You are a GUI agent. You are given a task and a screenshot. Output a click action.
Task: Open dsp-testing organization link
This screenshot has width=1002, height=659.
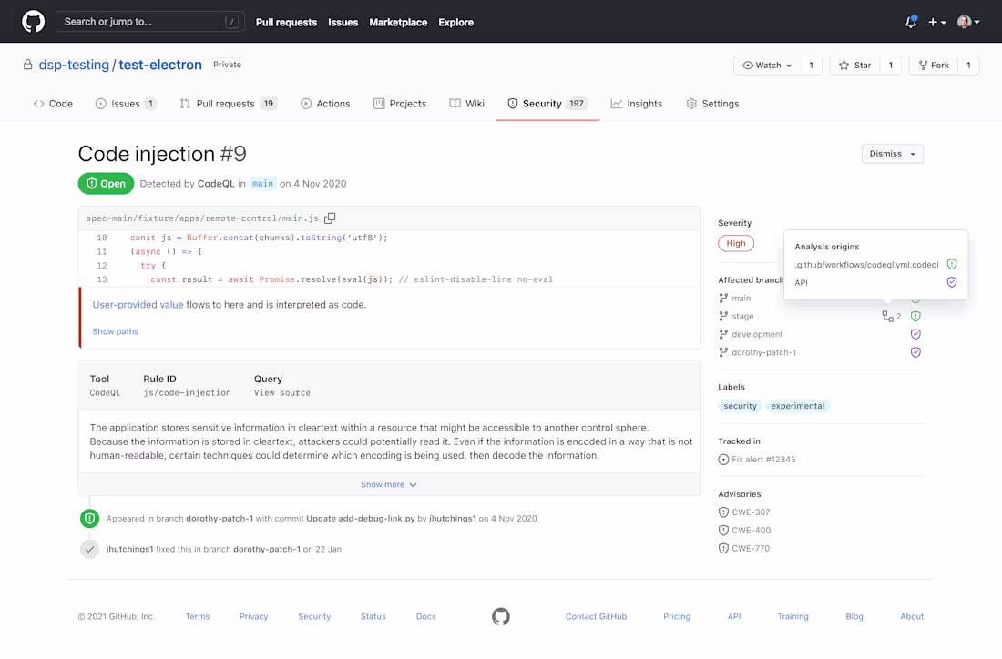[x=74, y=65]
